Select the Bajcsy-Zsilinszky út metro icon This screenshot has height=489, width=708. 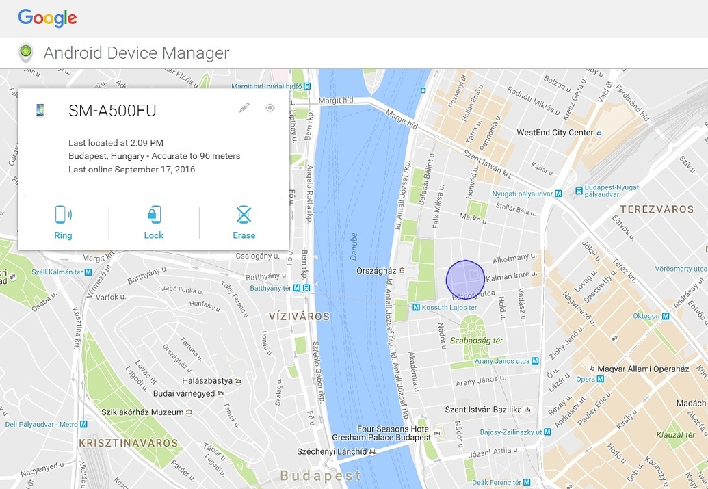(x=547, y=432)
